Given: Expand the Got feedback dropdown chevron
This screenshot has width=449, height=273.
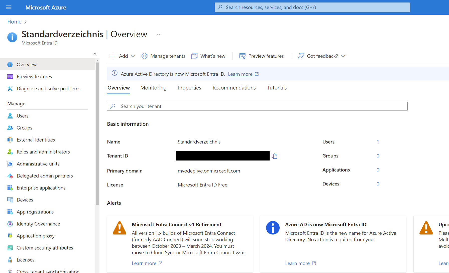Looking at the screenshot, I should pyautogui.click(x=343, y=56).
